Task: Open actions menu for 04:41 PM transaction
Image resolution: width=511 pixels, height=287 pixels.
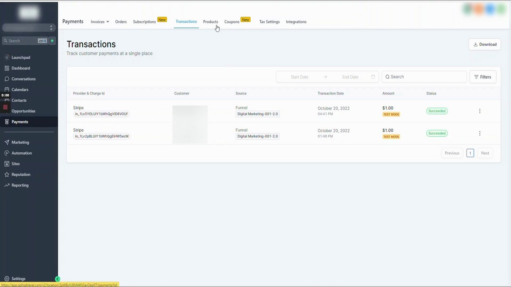Action: pyautogui.click(x=480, y=111)
